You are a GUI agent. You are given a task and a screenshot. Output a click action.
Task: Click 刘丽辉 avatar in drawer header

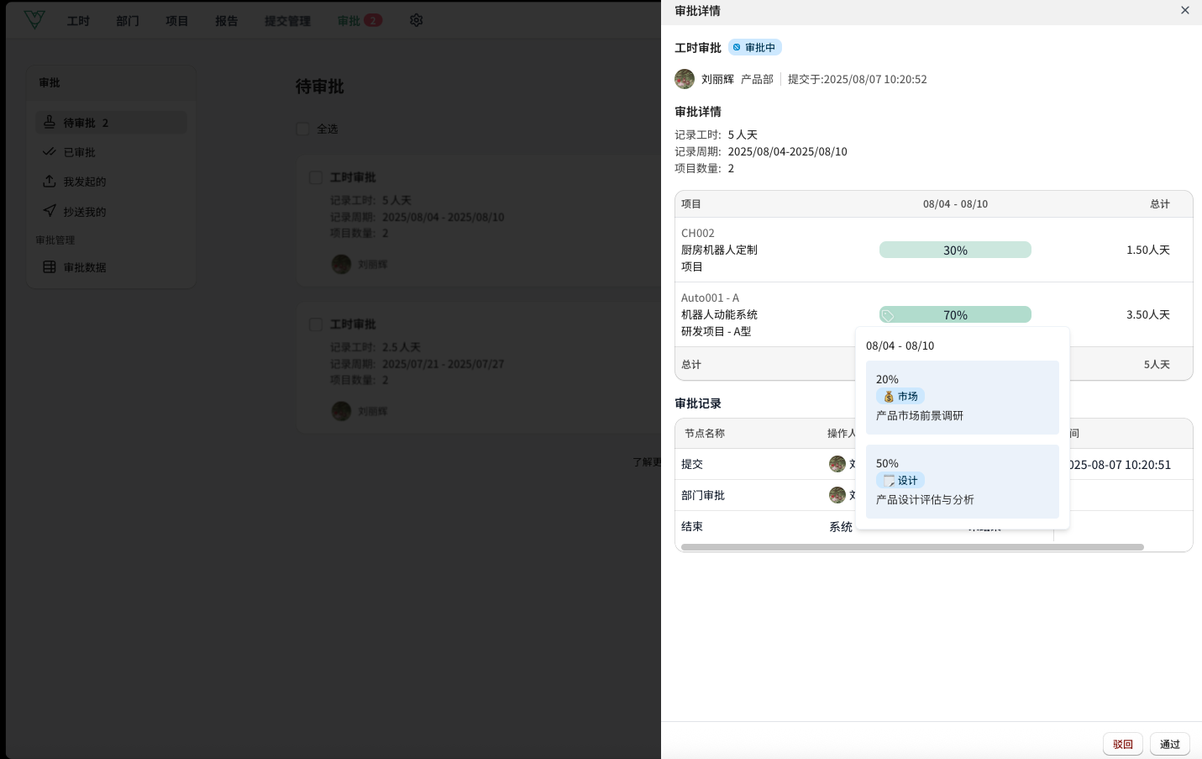(x=685, y=79)
